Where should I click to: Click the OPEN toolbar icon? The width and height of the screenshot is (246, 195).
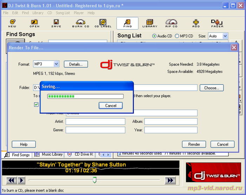click(x=34, y=24)
